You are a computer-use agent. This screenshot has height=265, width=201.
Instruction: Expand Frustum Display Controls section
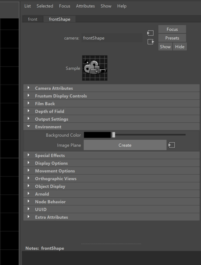(x=111, y=96)
